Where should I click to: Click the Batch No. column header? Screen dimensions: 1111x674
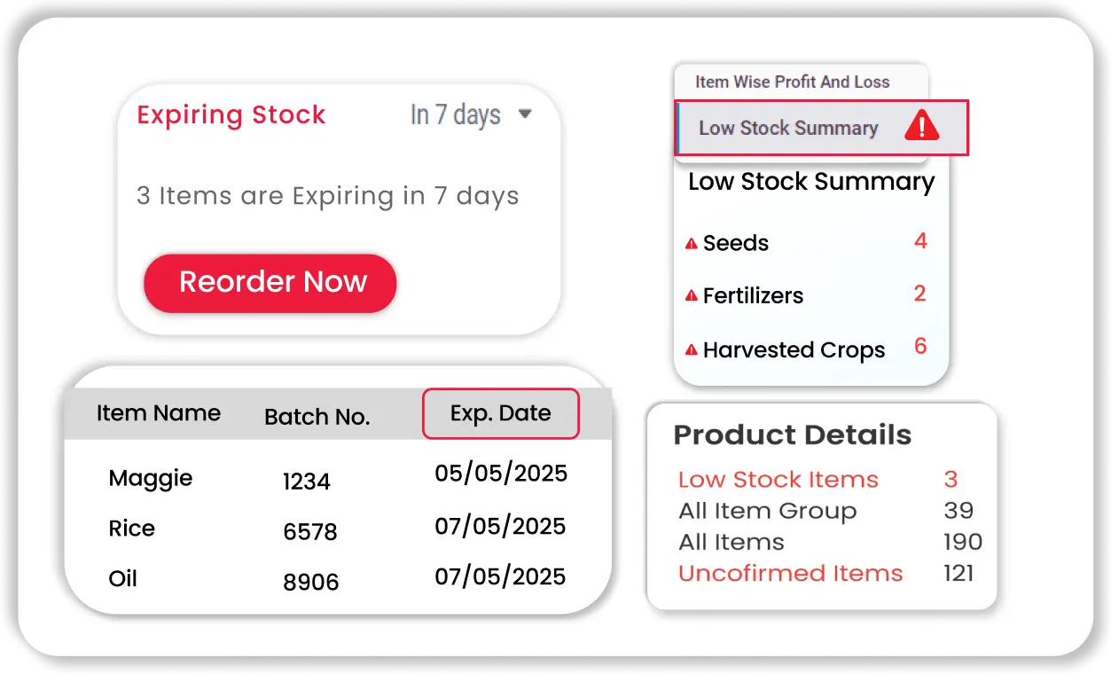click(317, 417)
